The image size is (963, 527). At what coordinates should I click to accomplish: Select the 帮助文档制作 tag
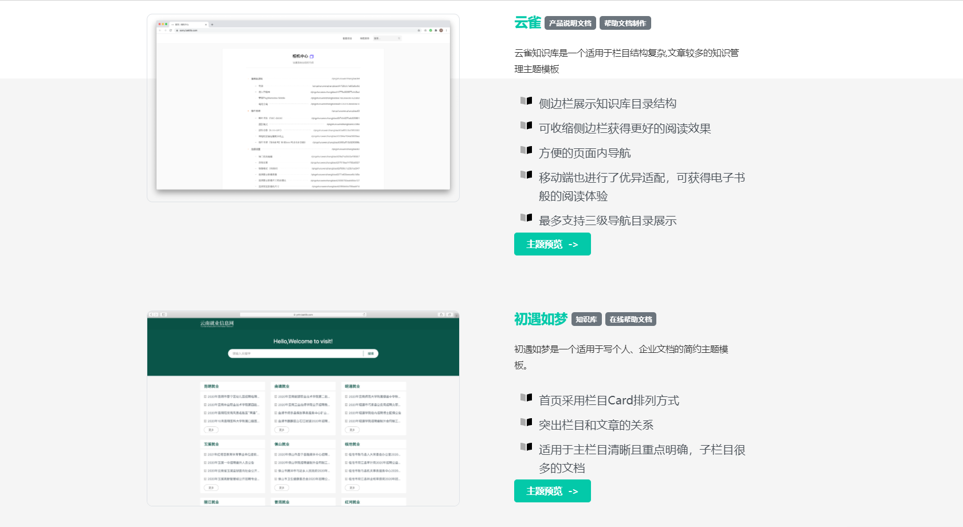[625, 23]
